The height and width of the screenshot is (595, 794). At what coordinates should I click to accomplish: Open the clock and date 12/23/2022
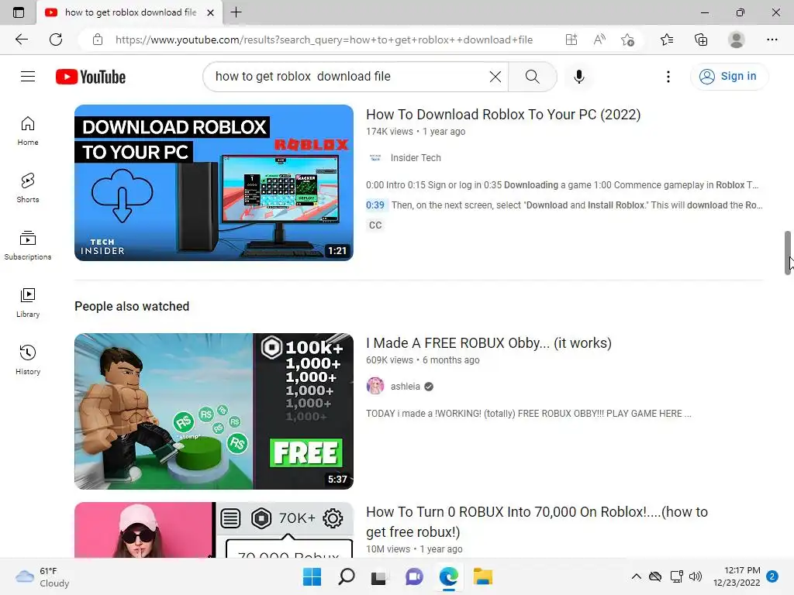[x=737, y=576]
